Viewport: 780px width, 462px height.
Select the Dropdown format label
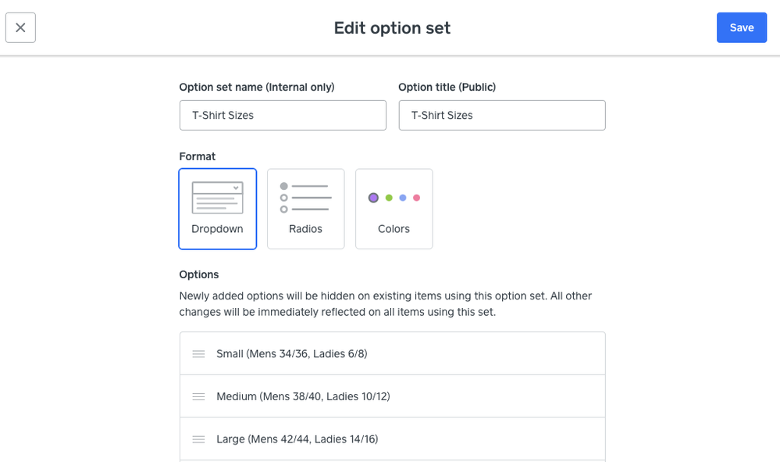[217, 229]
